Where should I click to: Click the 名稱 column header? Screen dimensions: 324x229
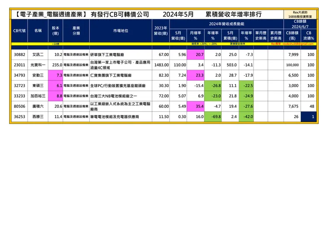click(38, 31)
